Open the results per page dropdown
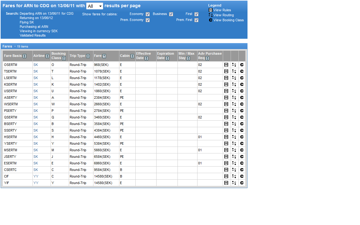Viewport: 360px width, 225px height. coord(94,6)
